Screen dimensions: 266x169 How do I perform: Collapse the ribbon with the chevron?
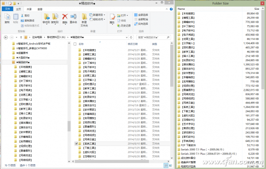pyautogui.click(x=167, y=9)
